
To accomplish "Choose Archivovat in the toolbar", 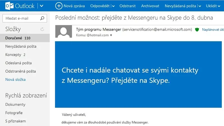I will (150, 6).
